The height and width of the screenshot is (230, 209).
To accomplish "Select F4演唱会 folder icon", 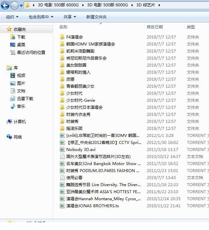I will [x=62, y=37].
